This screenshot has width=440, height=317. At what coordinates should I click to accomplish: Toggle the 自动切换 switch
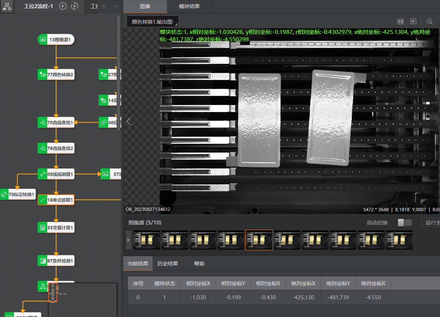pos(405,223)
